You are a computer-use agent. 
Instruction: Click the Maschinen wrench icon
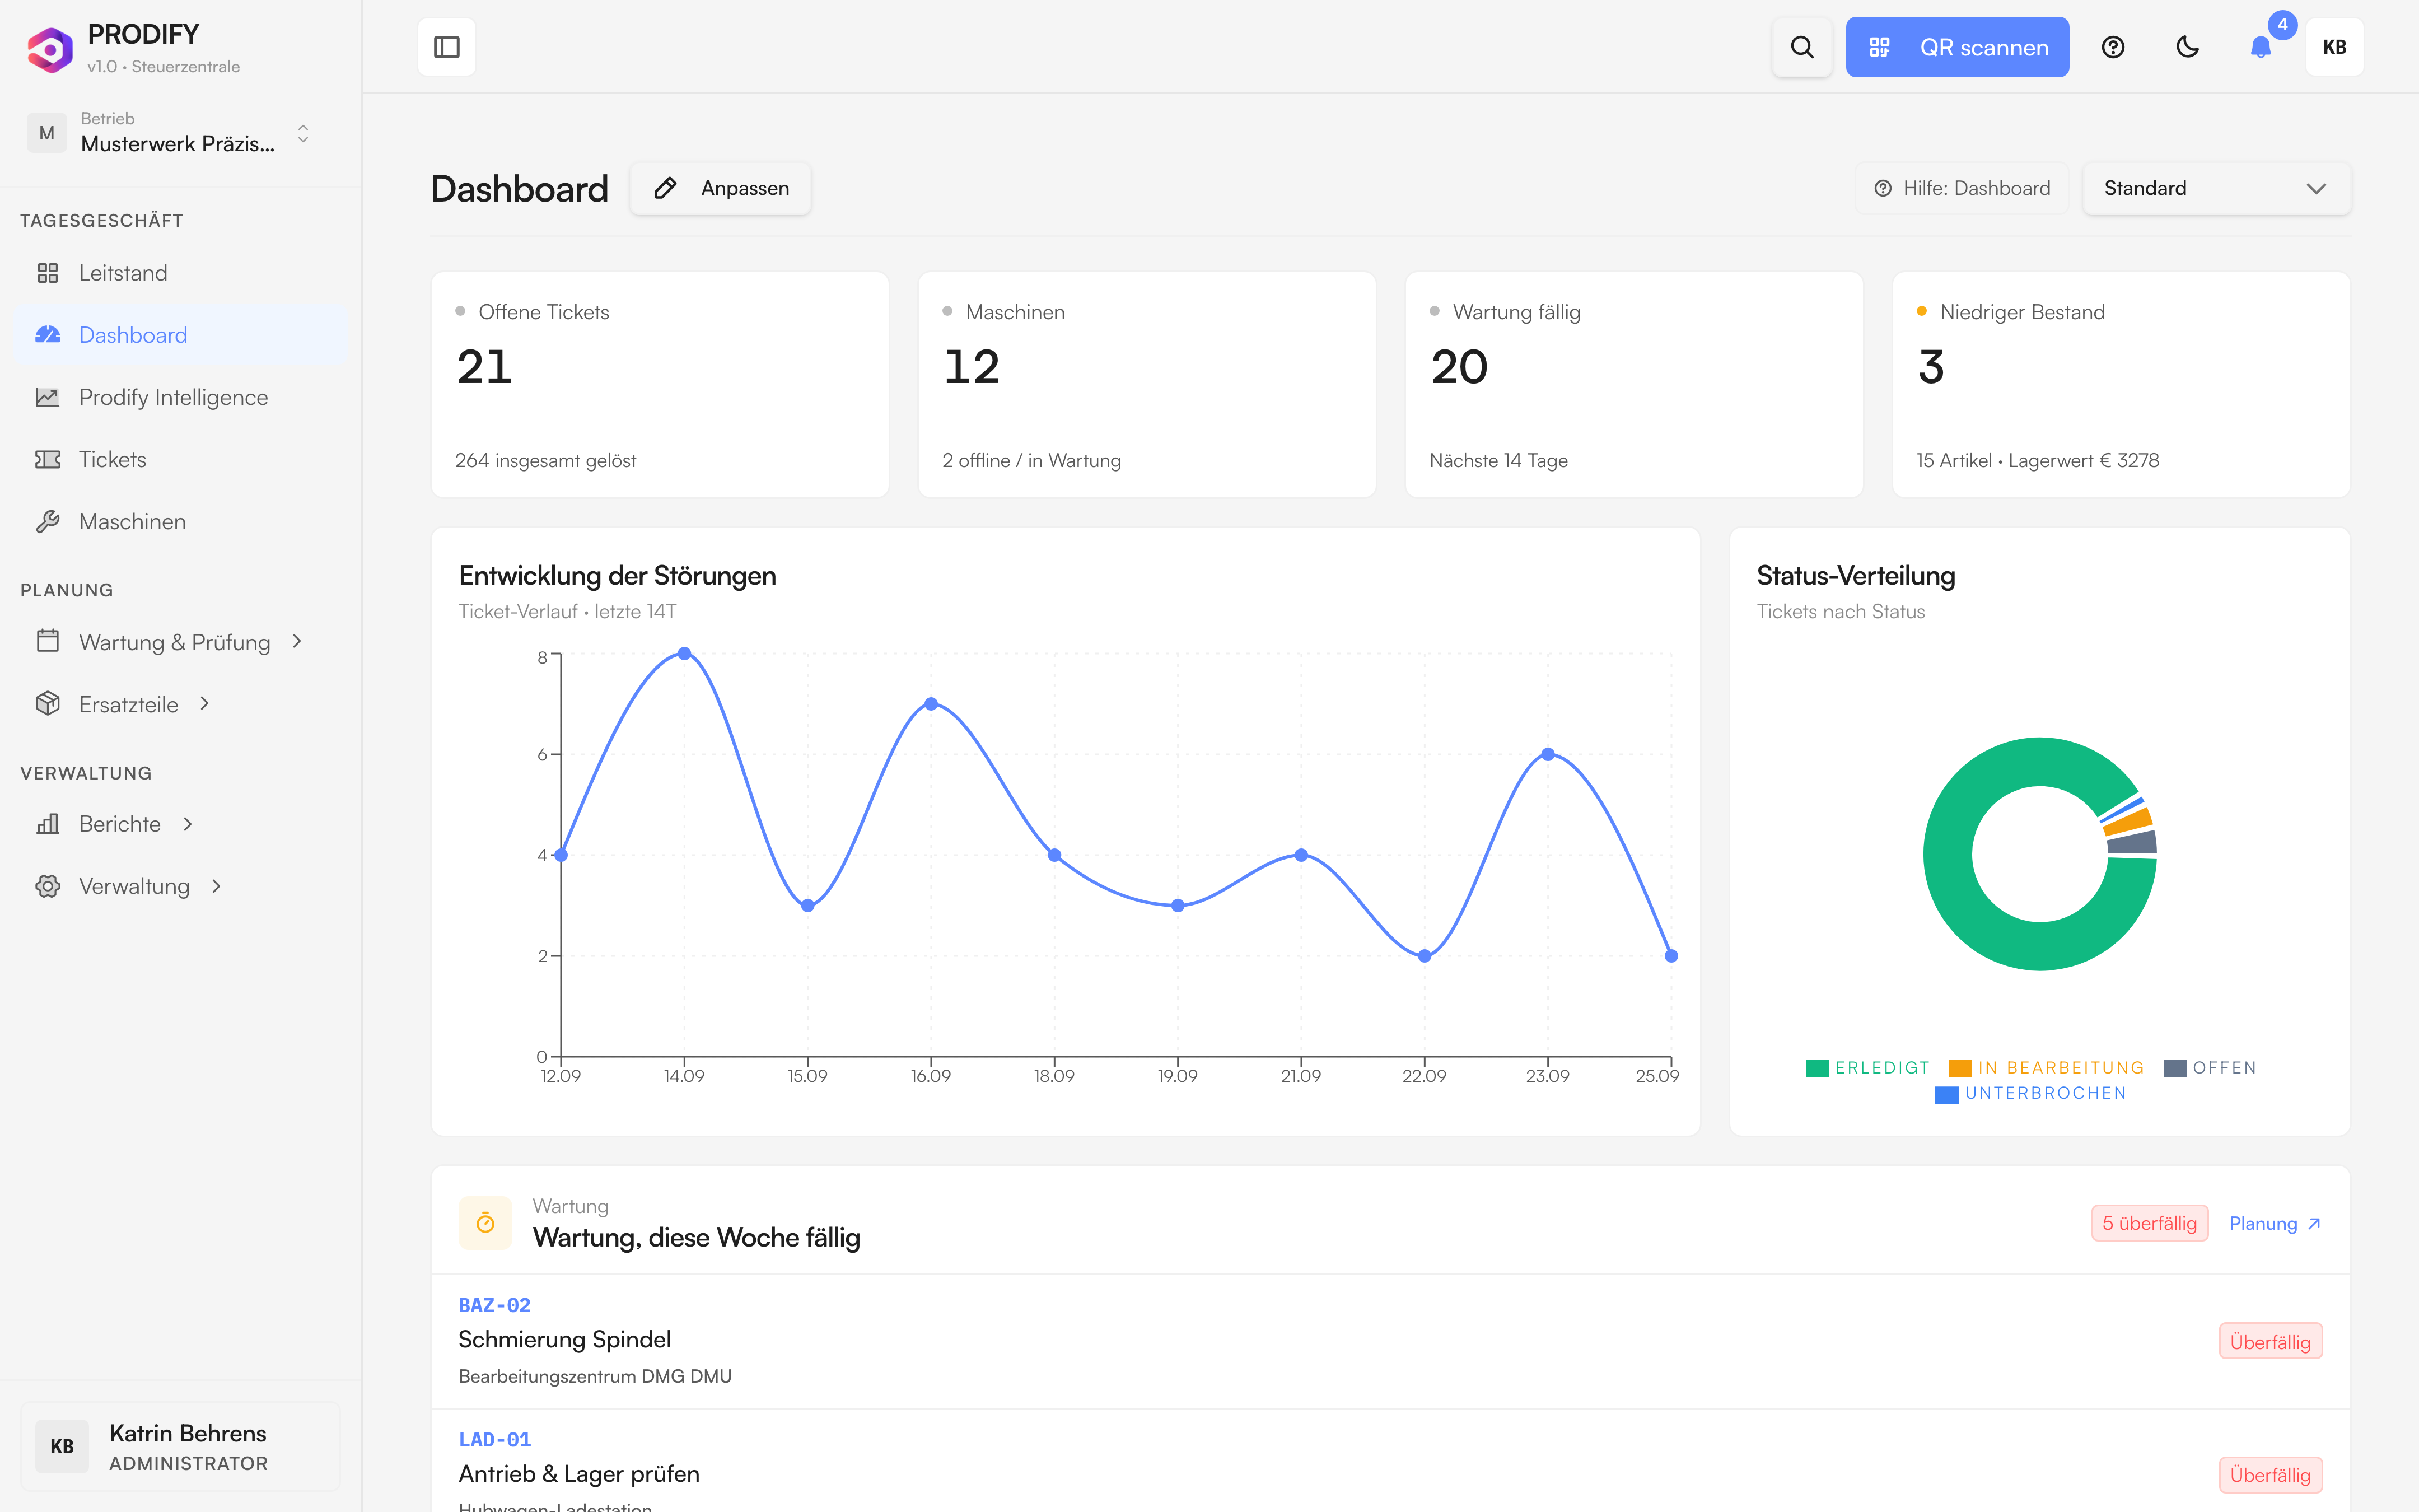48,521
